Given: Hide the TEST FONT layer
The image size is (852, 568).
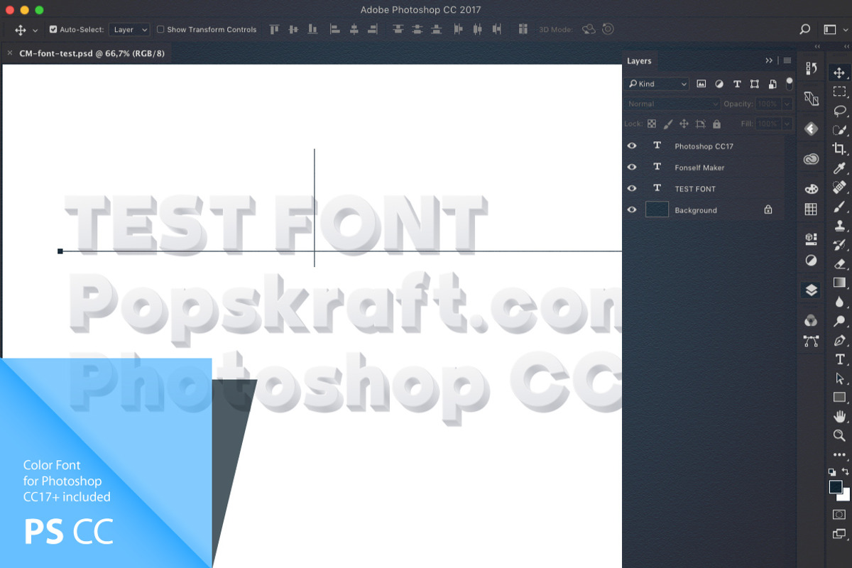Looking at the screenshot, I should coord(632,188).
